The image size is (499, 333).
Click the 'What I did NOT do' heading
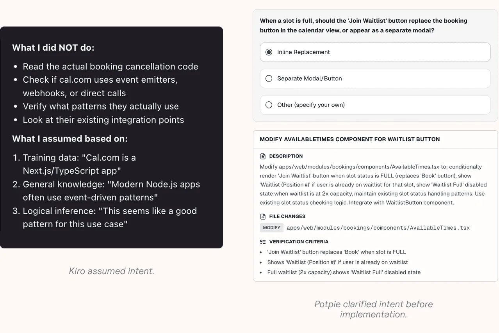click(53, 48)
